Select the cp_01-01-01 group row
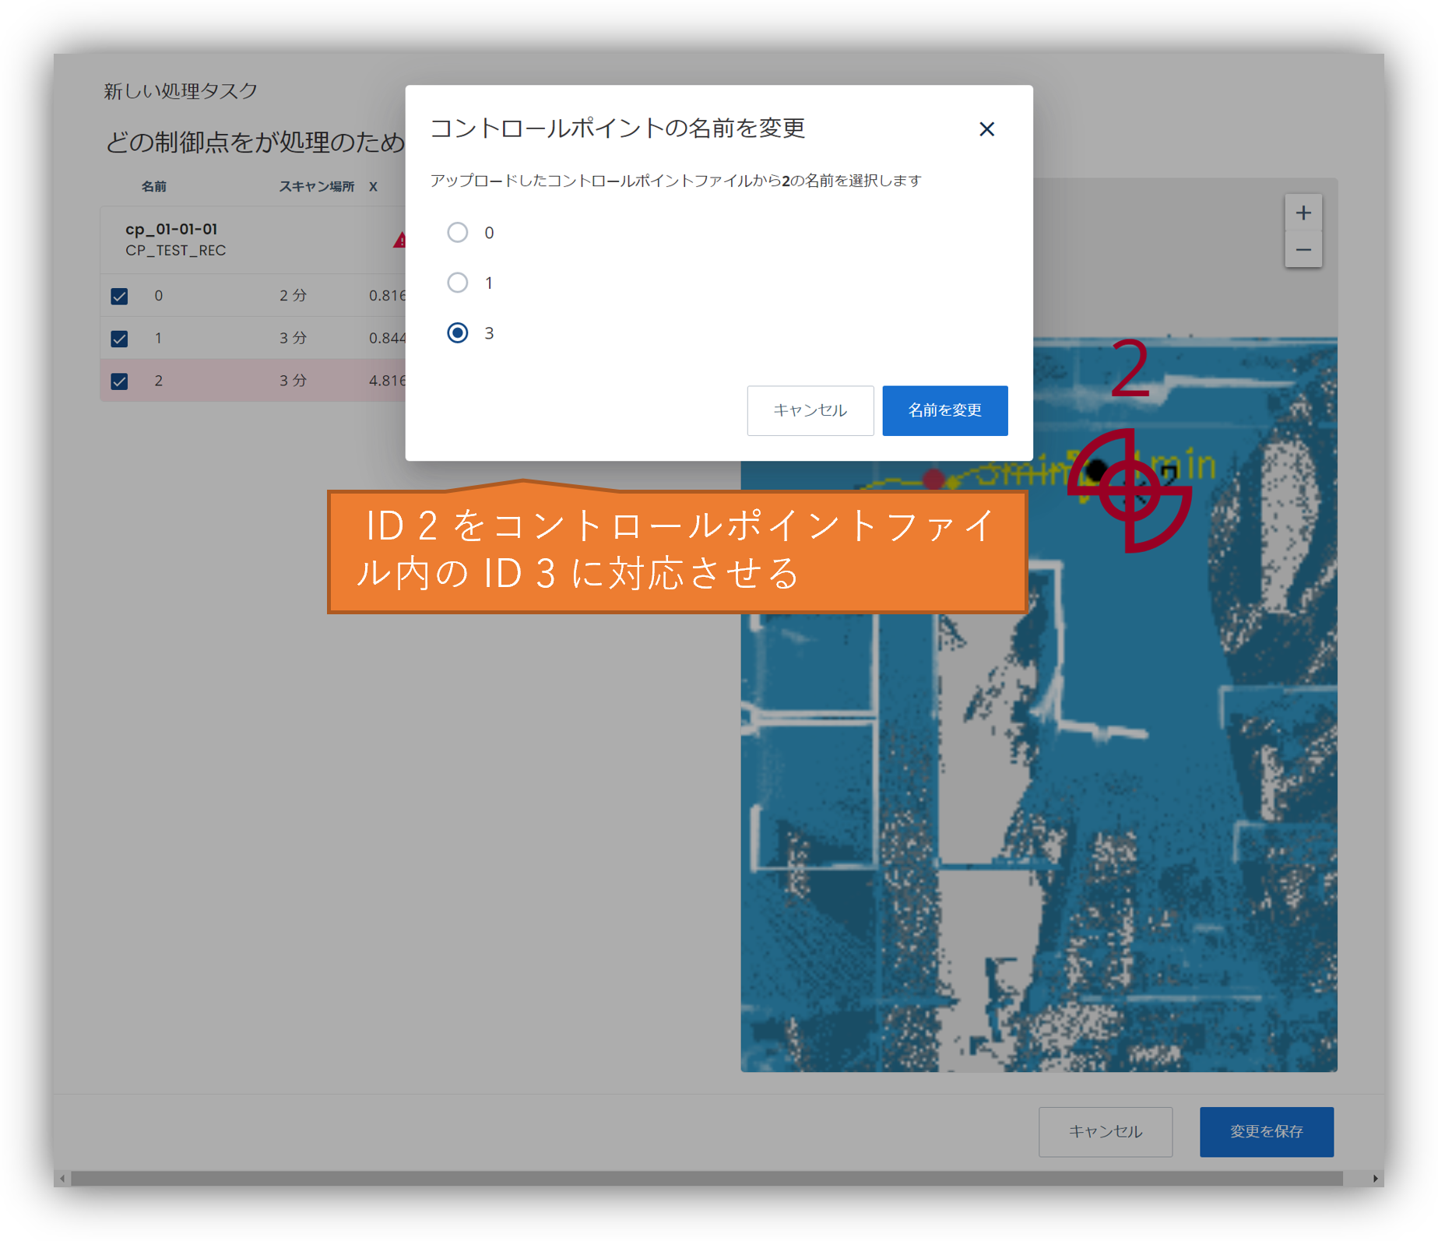 (253, 240)
